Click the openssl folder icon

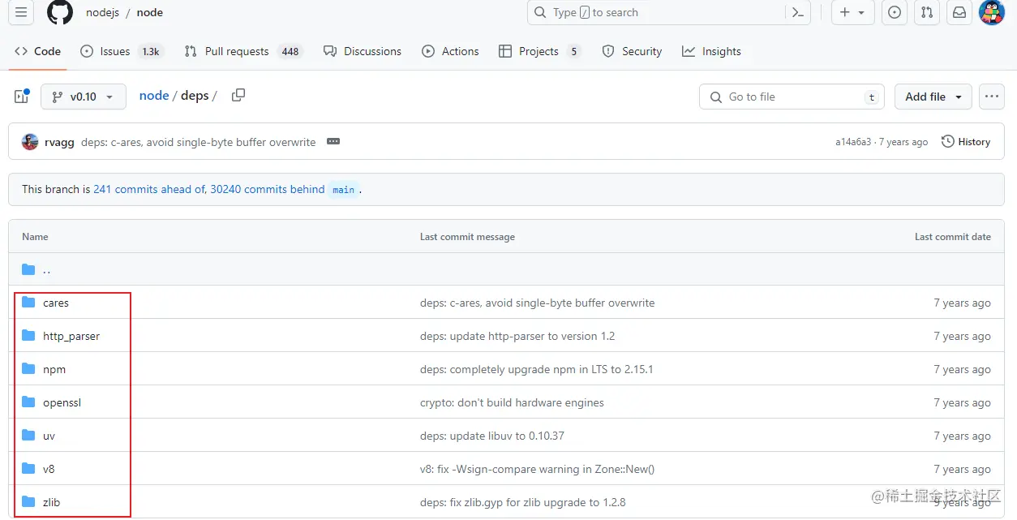click(x=28, y=402)
